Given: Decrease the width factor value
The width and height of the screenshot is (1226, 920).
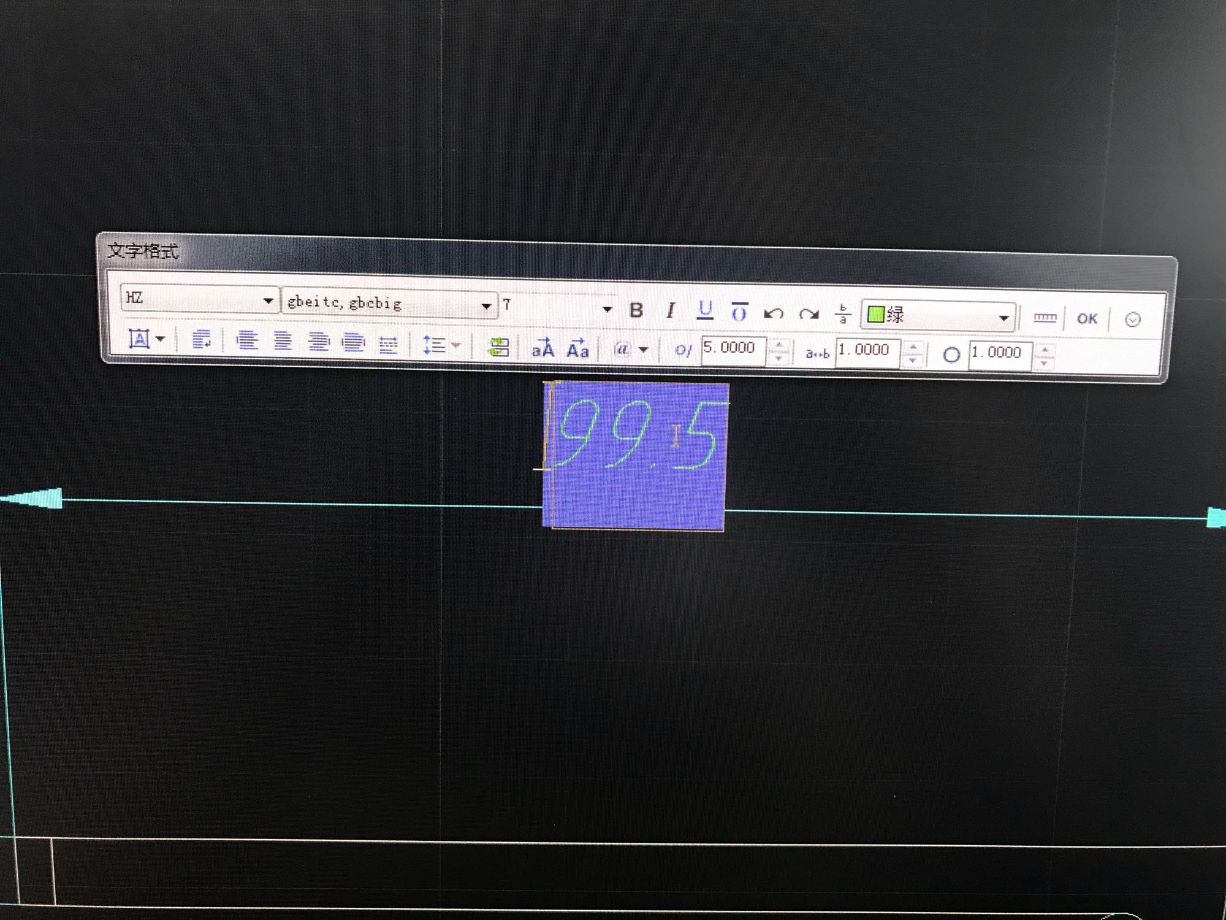Looking at the screenshot, I should click(1045, 363).
